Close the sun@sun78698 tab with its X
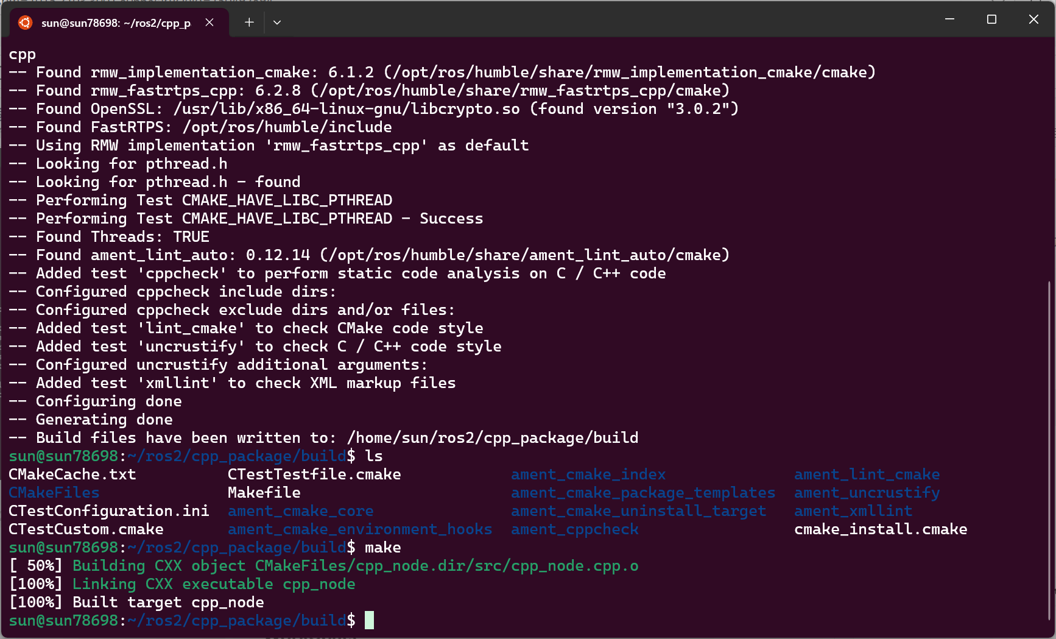1056x639 pixels. [x=209, y=22]
